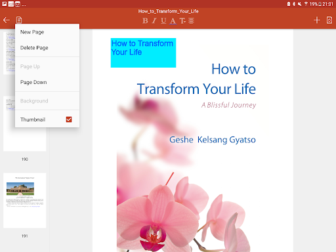Open the page menu document icon
Image resolution: width=336 pixels, height=252 pixels.
tap(19, 20)
